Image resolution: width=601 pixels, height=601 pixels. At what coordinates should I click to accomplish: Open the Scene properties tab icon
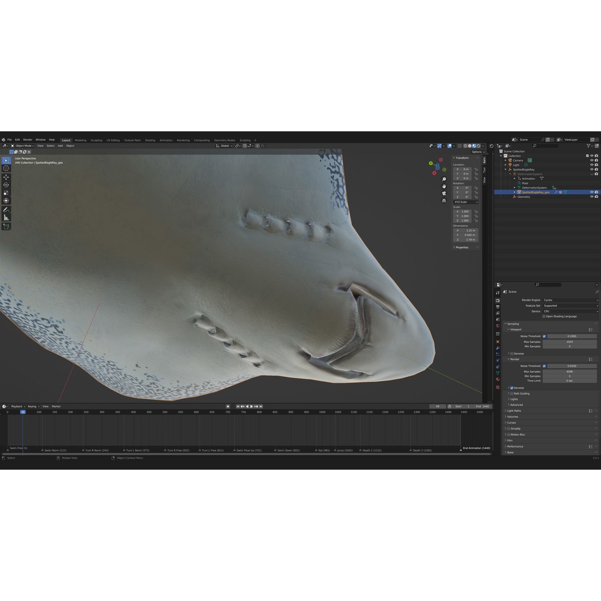pyautogui.click(x=497, y=319)
